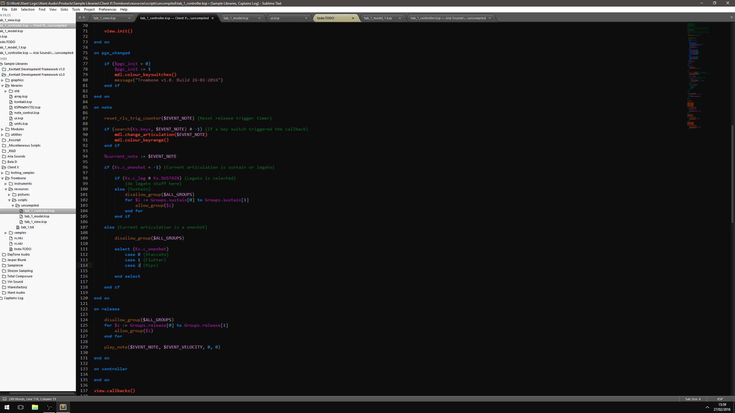The height and width of the screenshot is (413, 735).
Task: Collapse the libraries folder
Action: (x=2, y=86)
